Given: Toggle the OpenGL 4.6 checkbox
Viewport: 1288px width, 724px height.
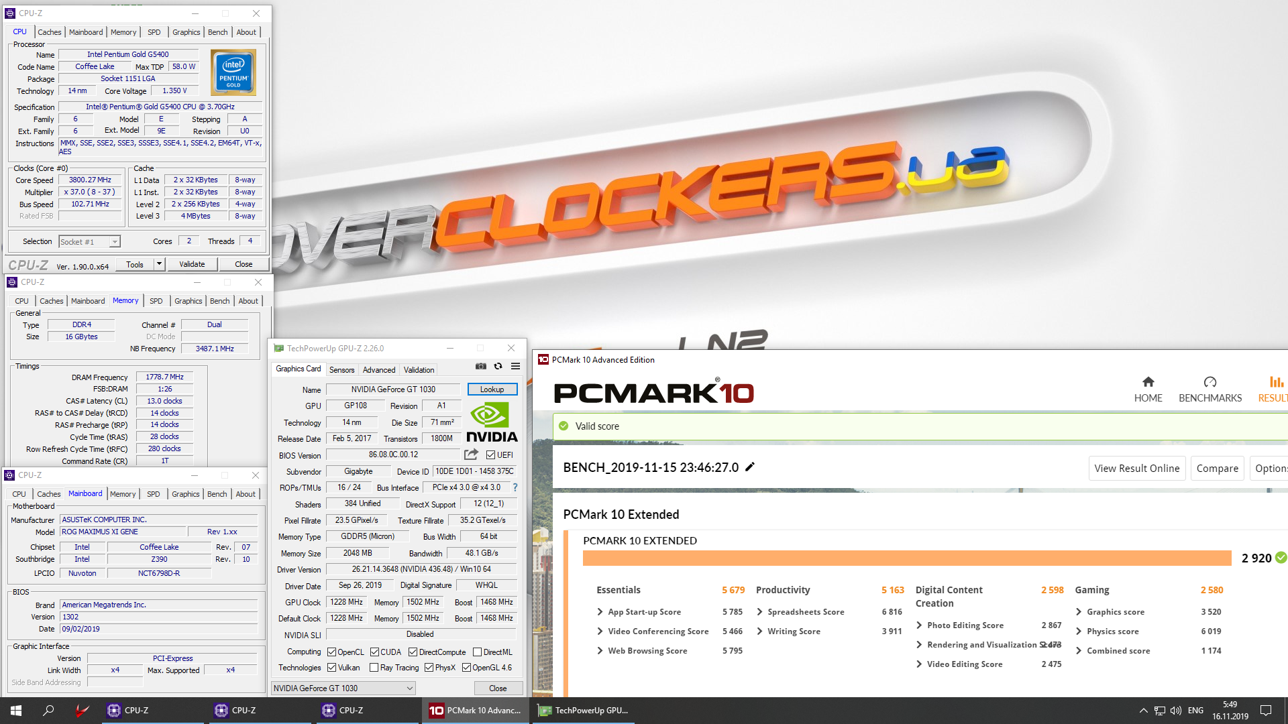Looking at the screenshot, I should coord(466,668).
